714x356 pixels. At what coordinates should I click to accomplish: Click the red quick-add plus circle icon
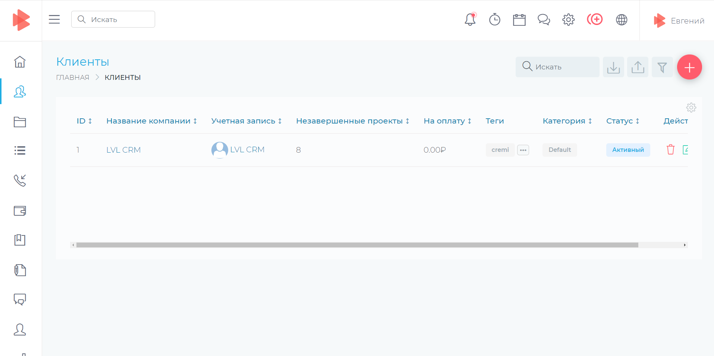(x=595, y=19)
